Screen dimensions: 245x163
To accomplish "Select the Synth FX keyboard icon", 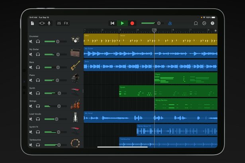I will [75, 130].
